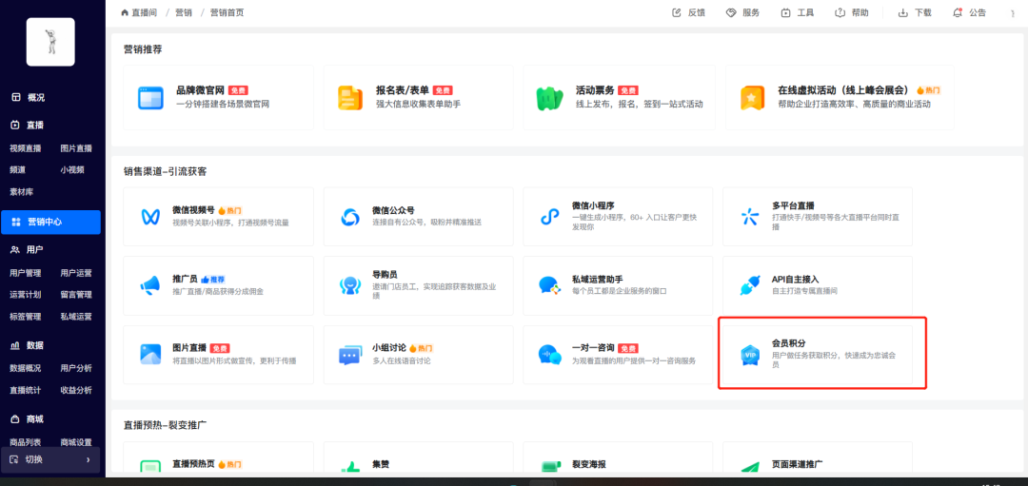The image size is (1028, 486).
Task: Open the 微信小程序 icon
Action: (x=549, y=216)
